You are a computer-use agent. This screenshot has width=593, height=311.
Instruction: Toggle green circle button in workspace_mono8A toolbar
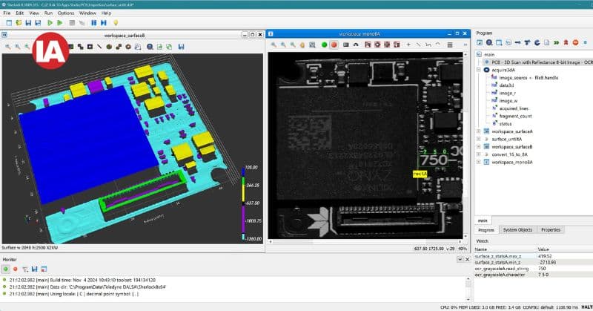point(324,45)
